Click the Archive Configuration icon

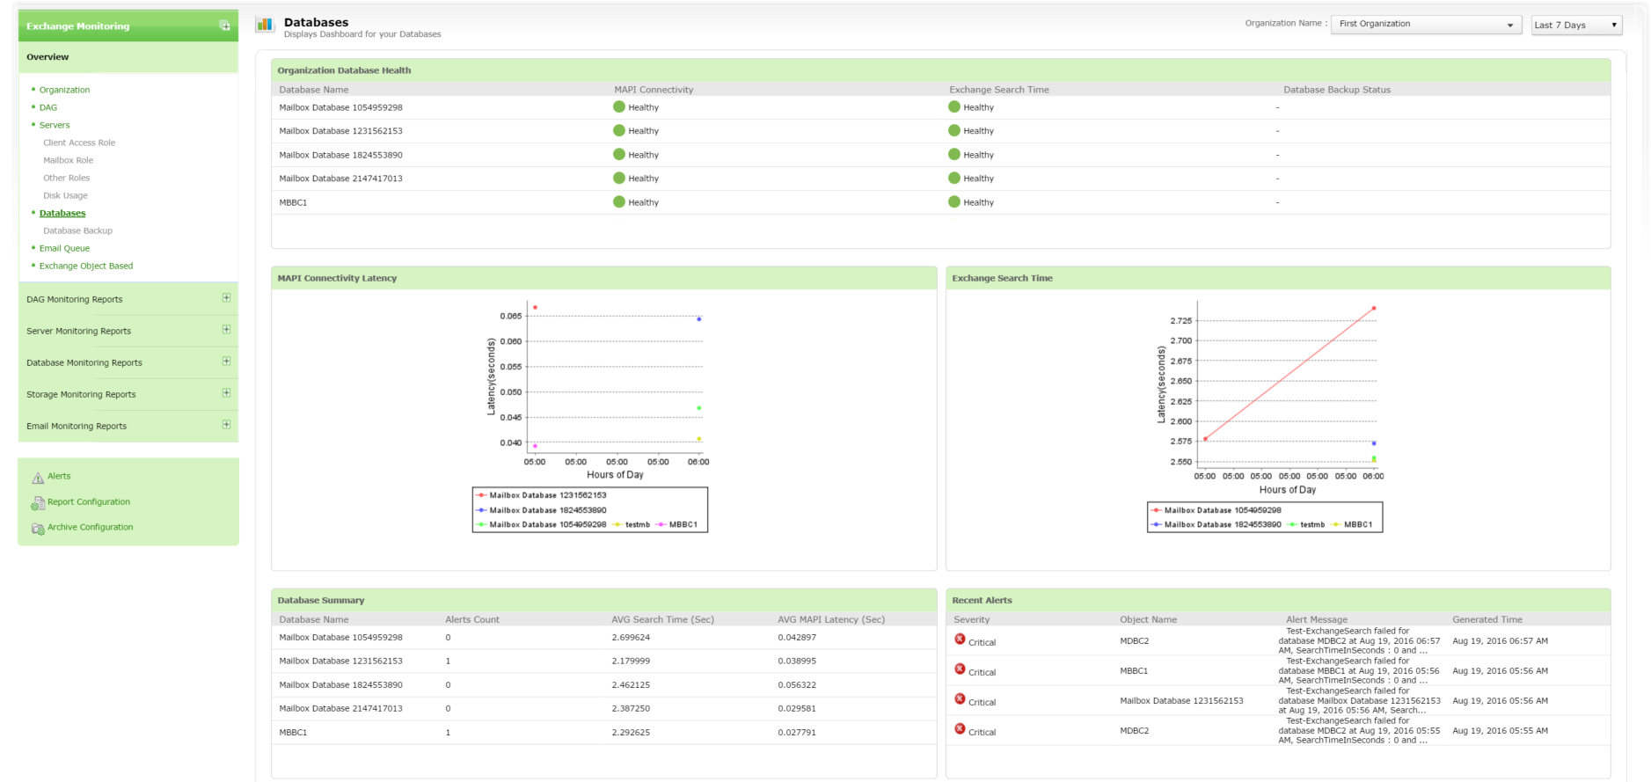(x=38, y=529)
